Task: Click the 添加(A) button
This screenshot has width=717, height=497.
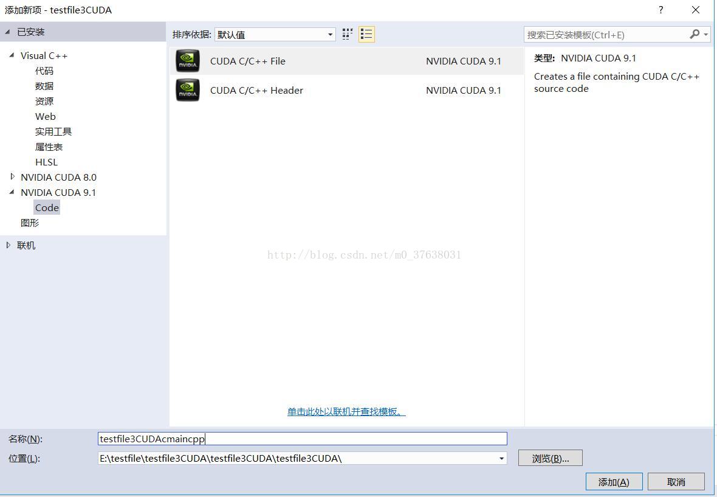Action: (614, 482)
